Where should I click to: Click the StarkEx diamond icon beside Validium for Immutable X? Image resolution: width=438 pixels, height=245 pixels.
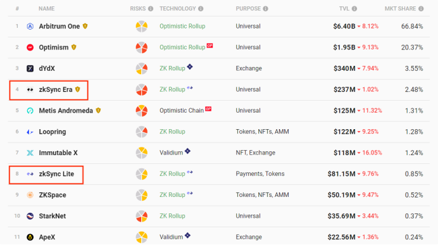tap(187, 151)
